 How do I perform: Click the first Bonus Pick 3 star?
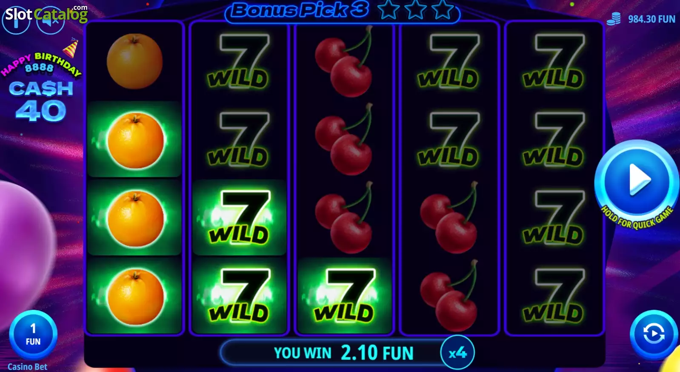pyautogui.click(x=389, y=10)
